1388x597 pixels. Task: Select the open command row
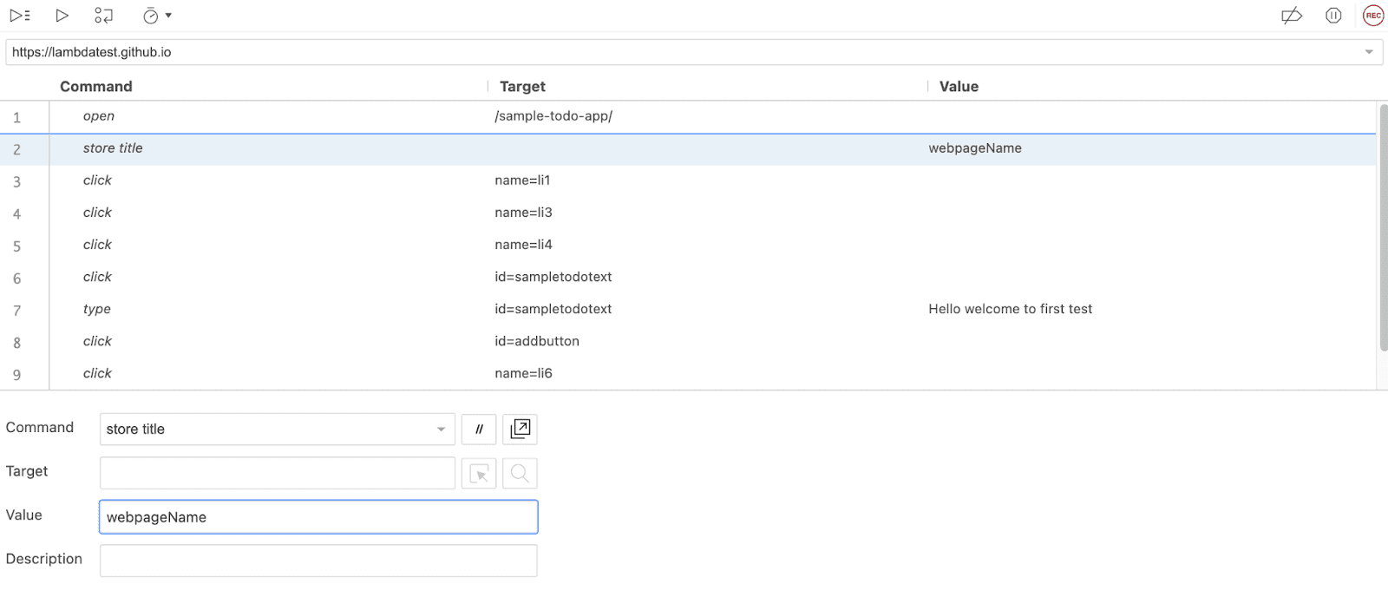[688, 116]
